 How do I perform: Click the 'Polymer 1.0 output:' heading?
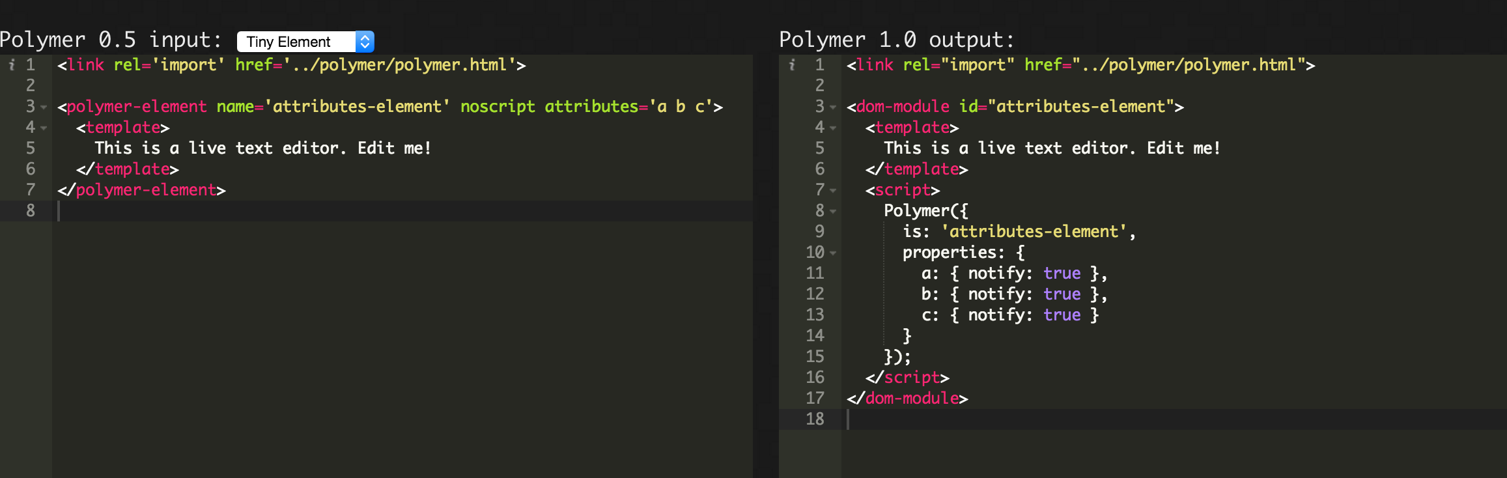tap(897, 40)
